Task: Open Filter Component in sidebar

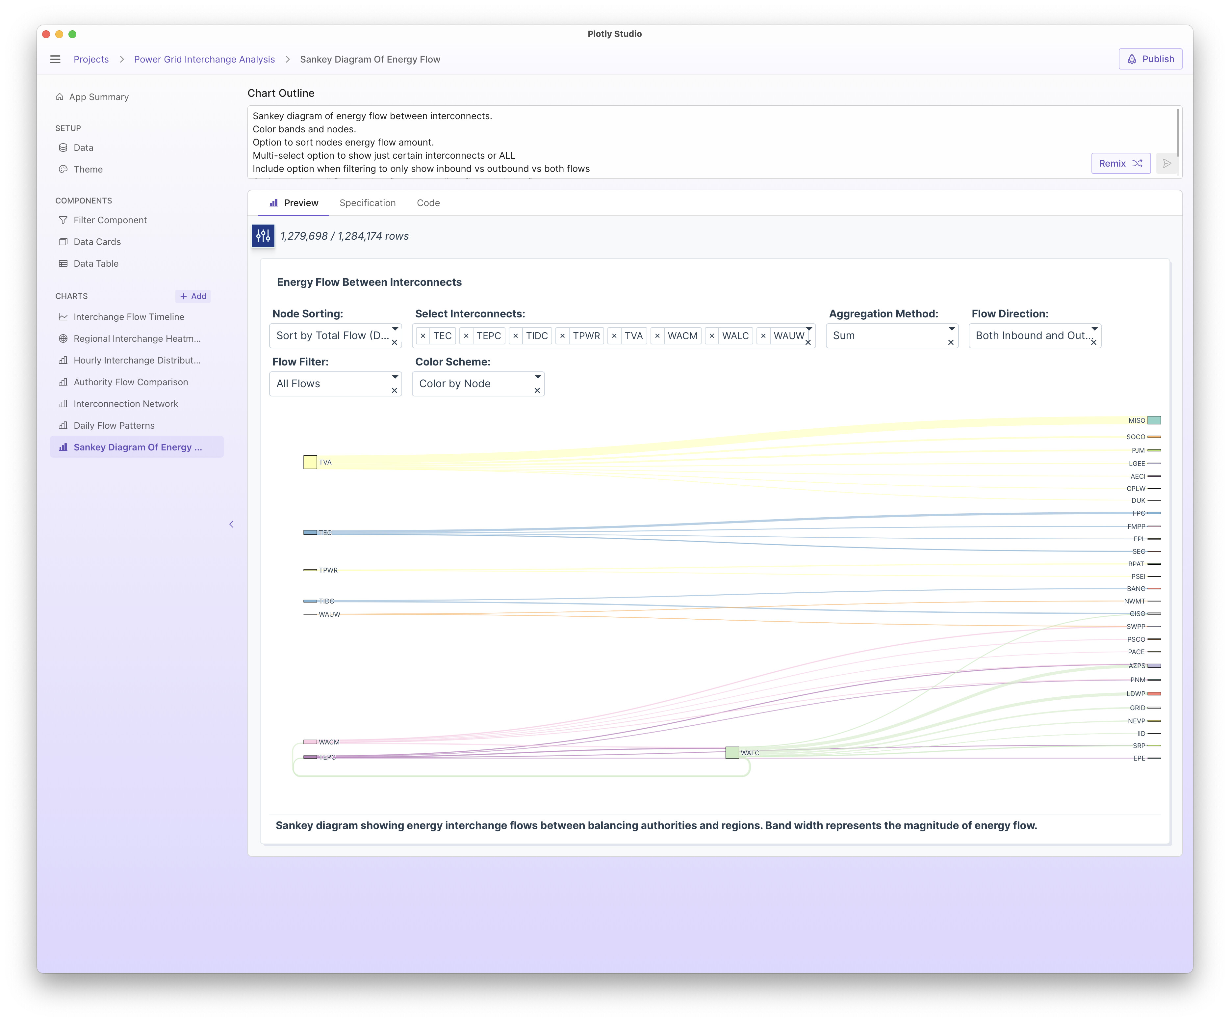Action: (x=110, y=220)
